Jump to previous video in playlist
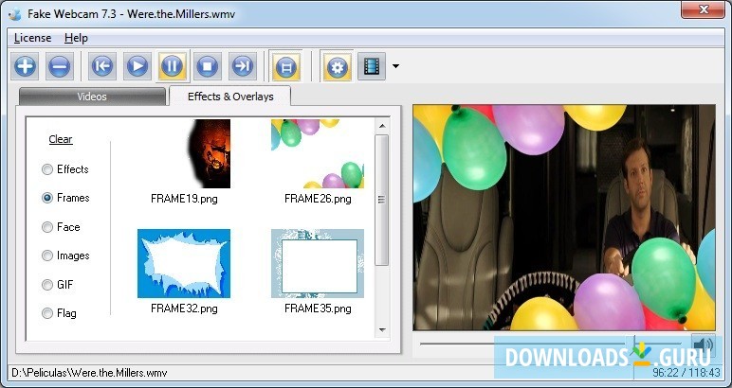 [x=101, y=66]
